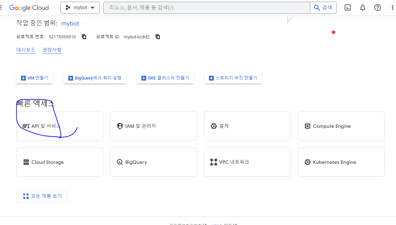The height and width of the screenshot is (225, 396).
Task: Click the hexagon icon in Kubernetes Engine card
Action: (x=307, y=162)
